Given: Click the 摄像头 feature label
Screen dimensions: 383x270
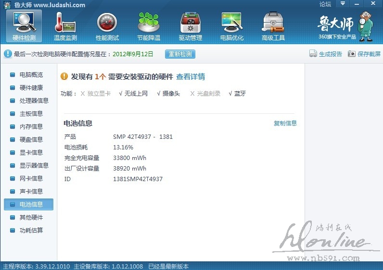Looking at the screenshot, I should [171, 93].
